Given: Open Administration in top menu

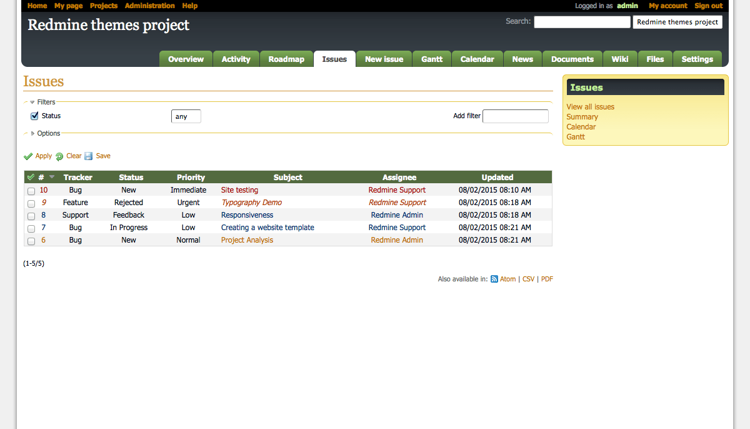Looking at the screenshot, I should tap(149, 6).
